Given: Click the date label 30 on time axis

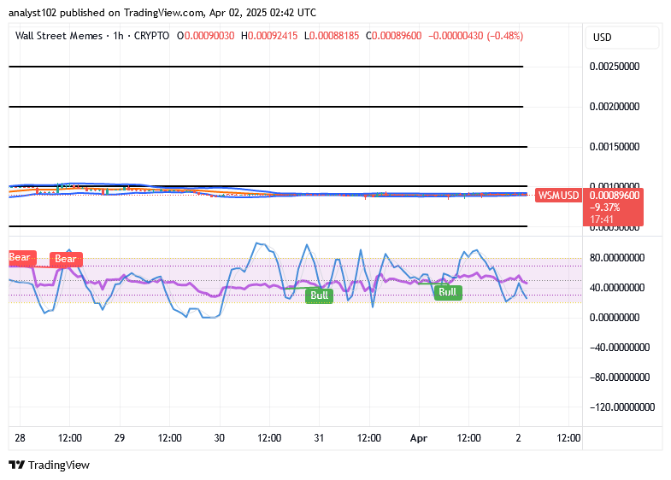Looking at the screenshot, I should pyautogui.click(x=220, y=438).
